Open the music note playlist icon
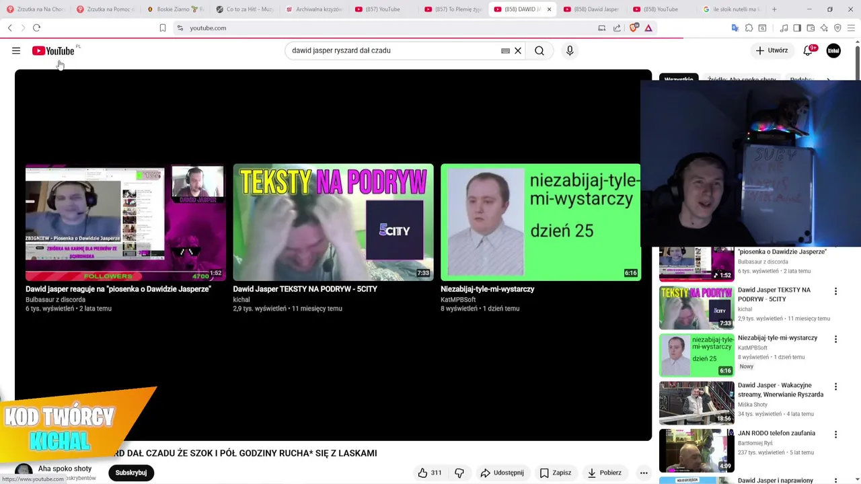This screenshot has height=484, width=861. pyautogui.click(x=784, y=28)
